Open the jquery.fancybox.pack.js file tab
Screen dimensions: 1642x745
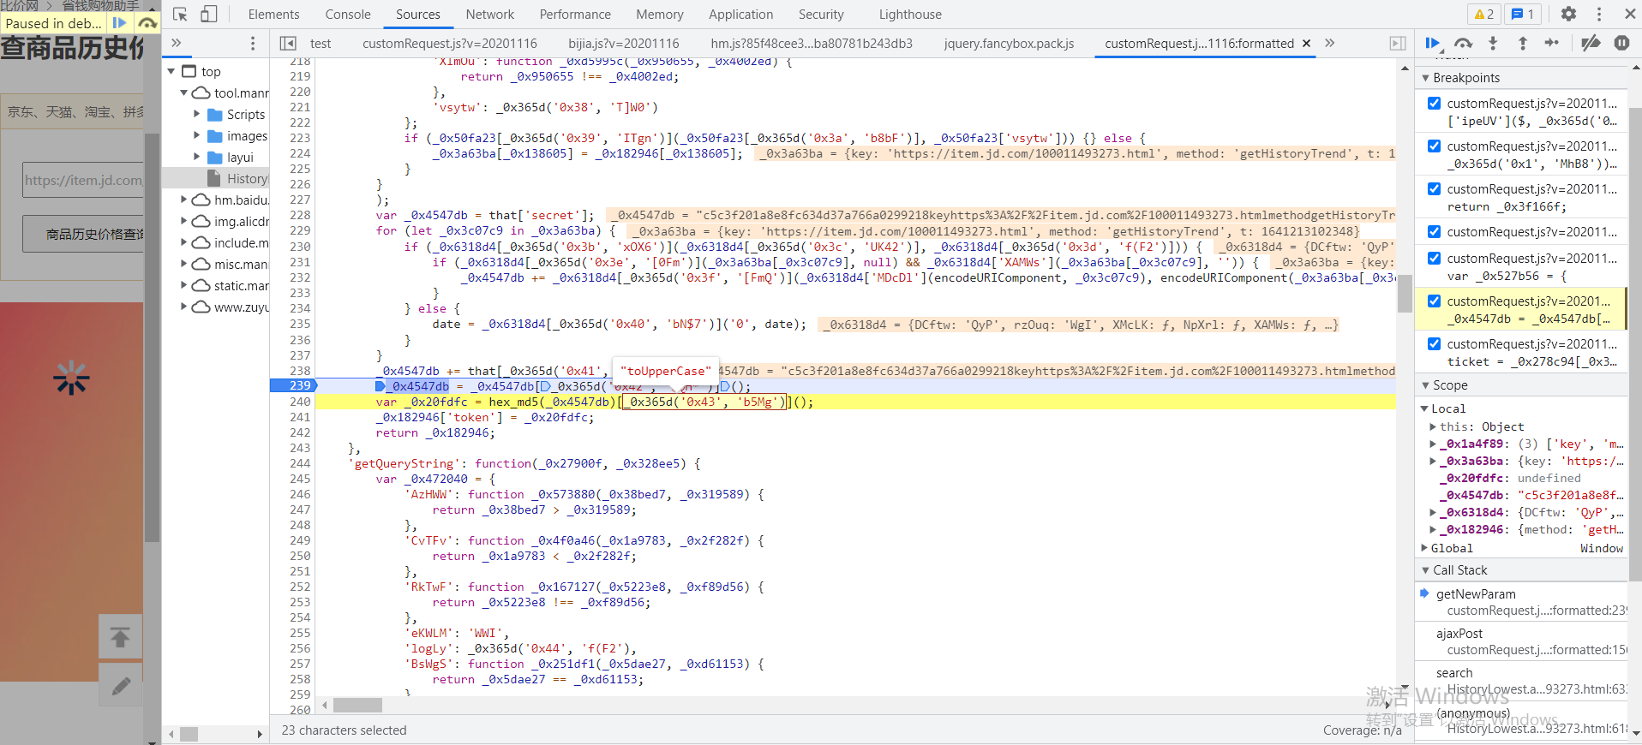[1009, 43]
